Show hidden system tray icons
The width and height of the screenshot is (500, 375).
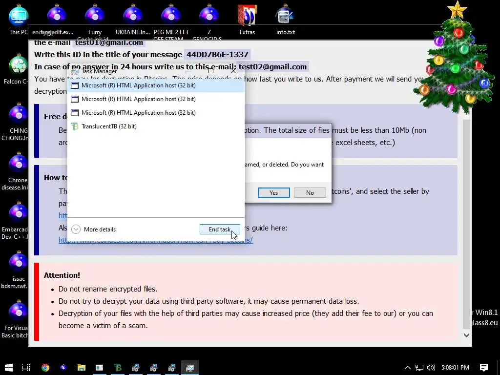(408, 367)
